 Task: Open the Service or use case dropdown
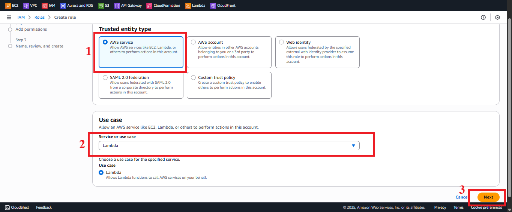coord(229,145)
